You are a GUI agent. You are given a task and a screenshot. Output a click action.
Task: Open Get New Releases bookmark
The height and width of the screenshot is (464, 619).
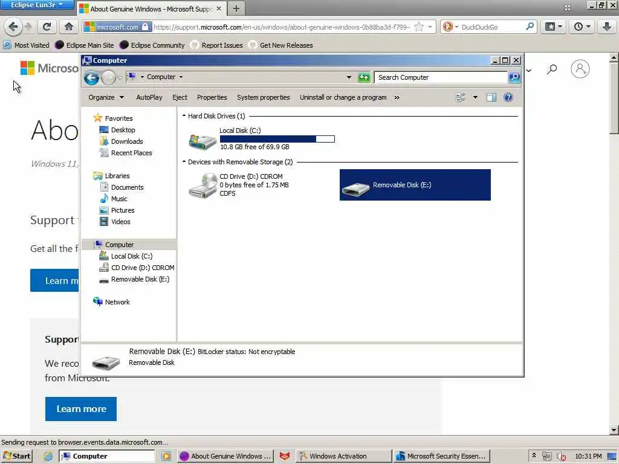280,45
